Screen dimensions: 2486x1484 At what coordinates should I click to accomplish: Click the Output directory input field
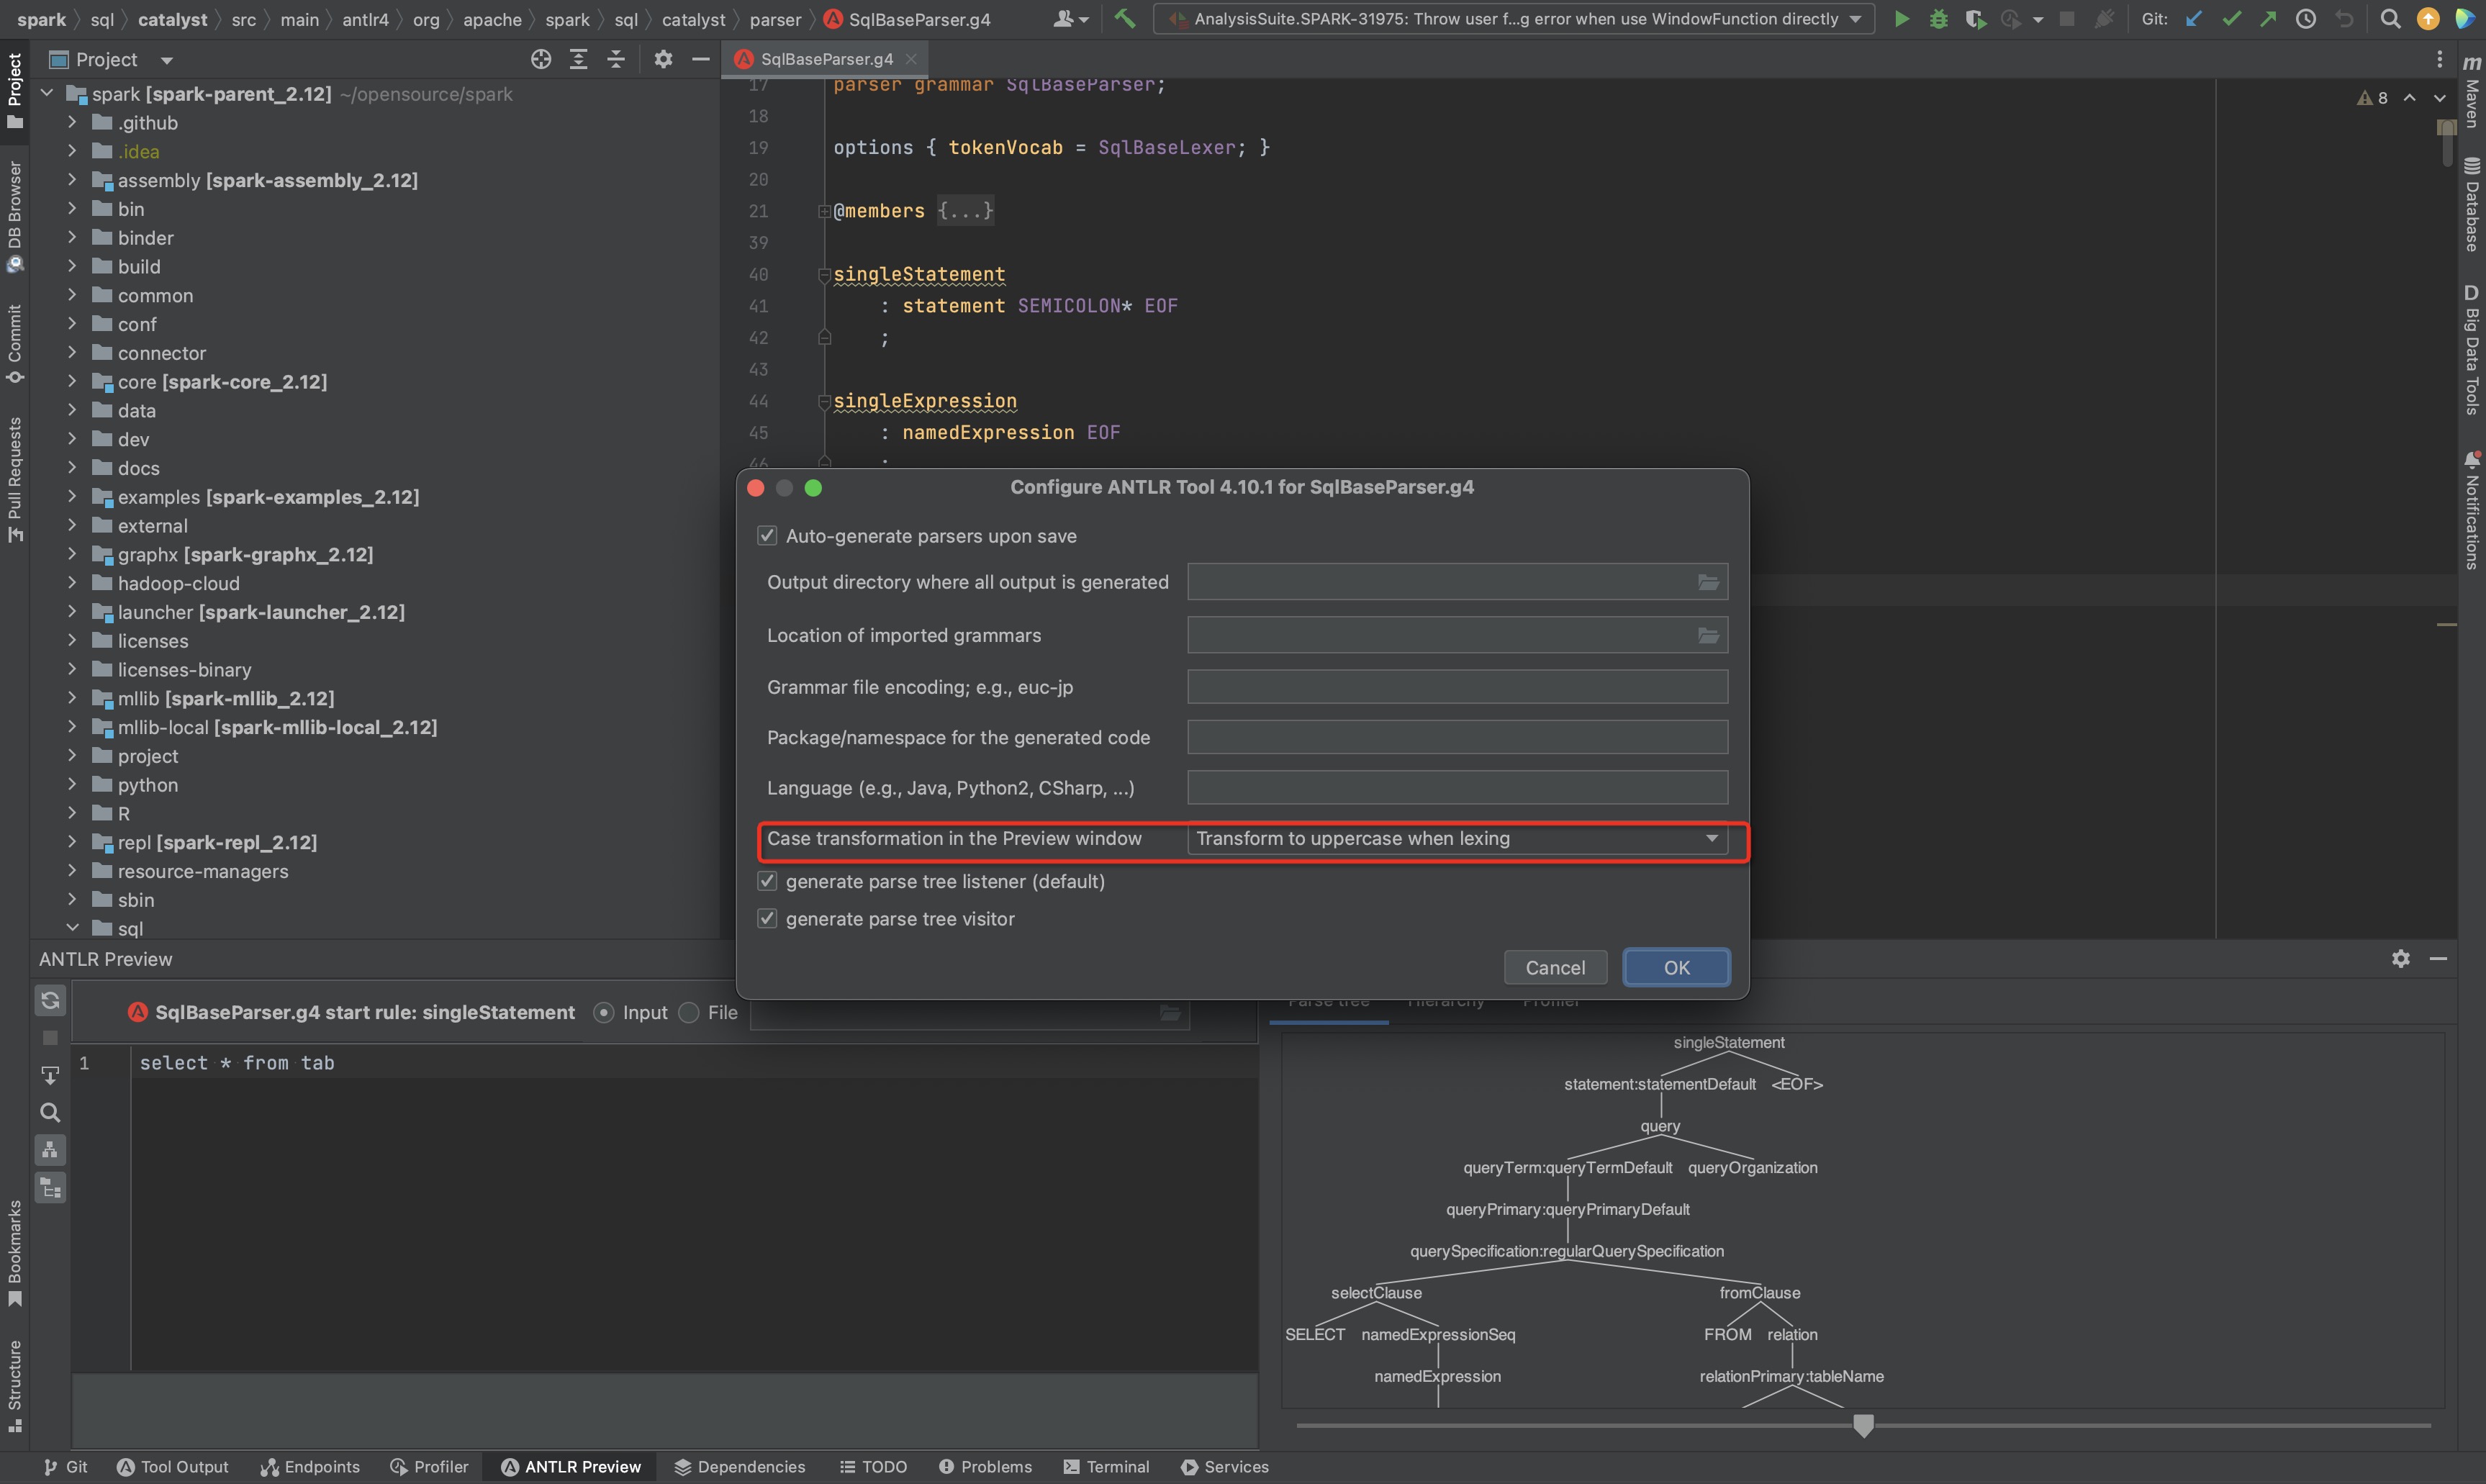[1440, 581]
